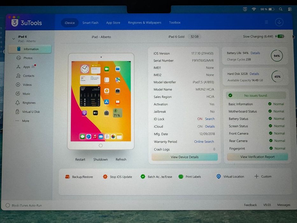Image resolution: width=297 pixels, height=223 pixels.
Task: Open Battery Life Details link
Action: (x=255, y=53)
